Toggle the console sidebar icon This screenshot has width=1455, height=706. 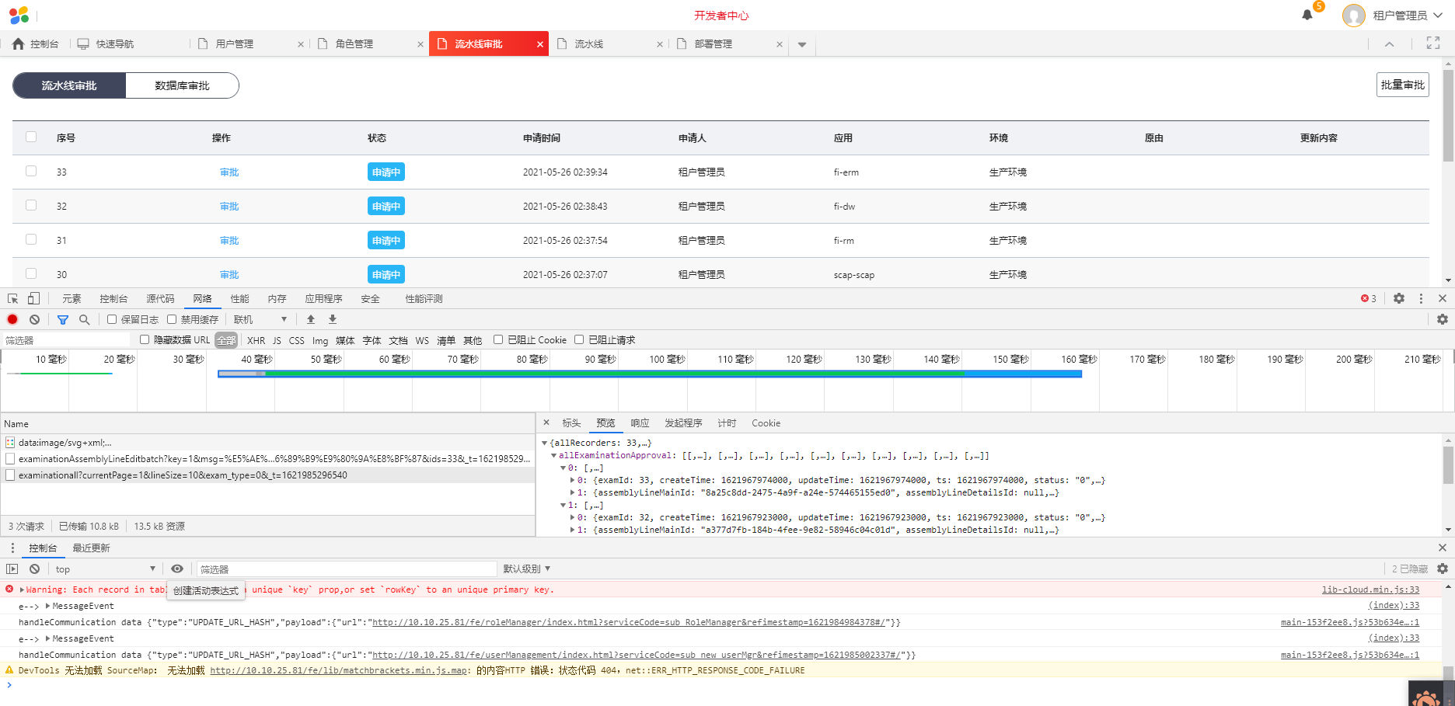coord(12,569)
